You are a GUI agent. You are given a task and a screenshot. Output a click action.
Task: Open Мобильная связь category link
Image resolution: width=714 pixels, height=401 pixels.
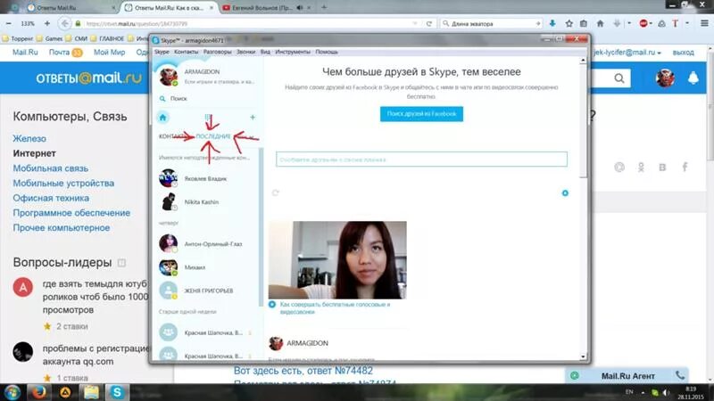[51, 168]
